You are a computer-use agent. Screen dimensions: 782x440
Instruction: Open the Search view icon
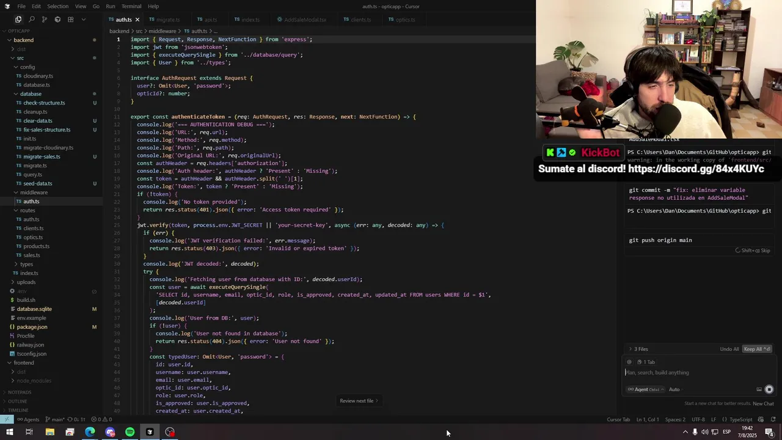point(32,20)
